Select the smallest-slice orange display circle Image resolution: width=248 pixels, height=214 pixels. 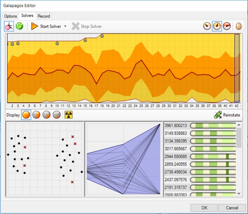(57, 115)
